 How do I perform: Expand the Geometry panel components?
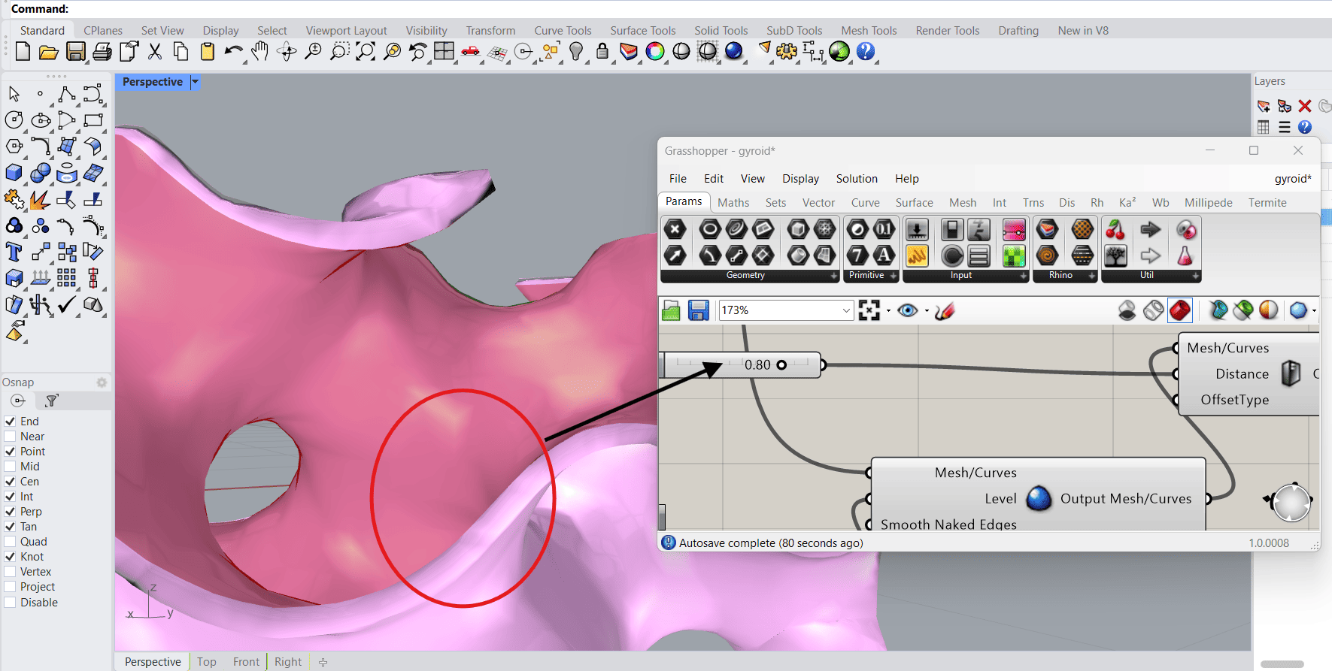point(833,276)
